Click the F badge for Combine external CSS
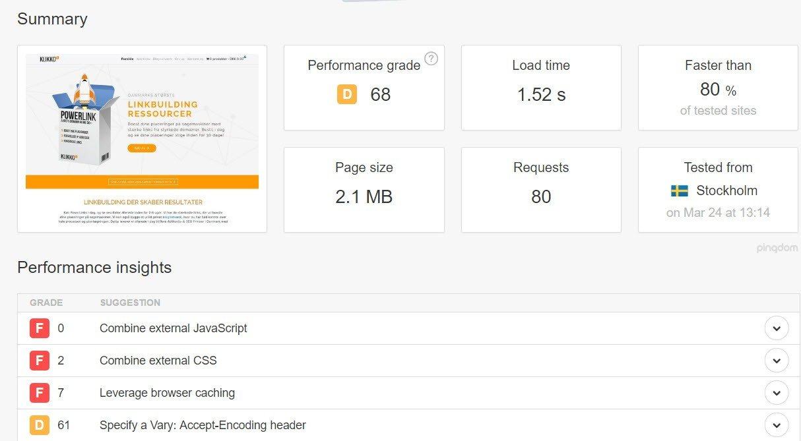 [40, 361]
